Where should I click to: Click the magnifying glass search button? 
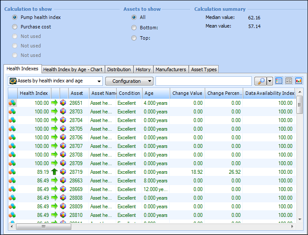(260, 81)
